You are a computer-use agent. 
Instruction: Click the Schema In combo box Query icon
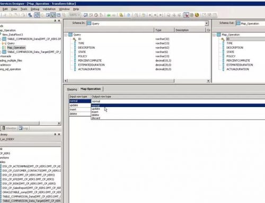click(89, 23)
